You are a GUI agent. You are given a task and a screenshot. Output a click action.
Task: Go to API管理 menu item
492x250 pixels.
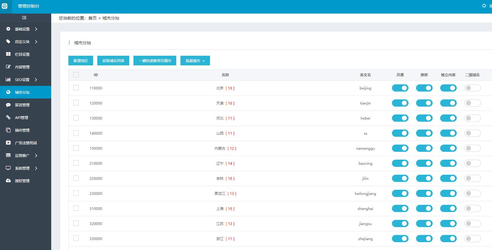tap(21, 117)
